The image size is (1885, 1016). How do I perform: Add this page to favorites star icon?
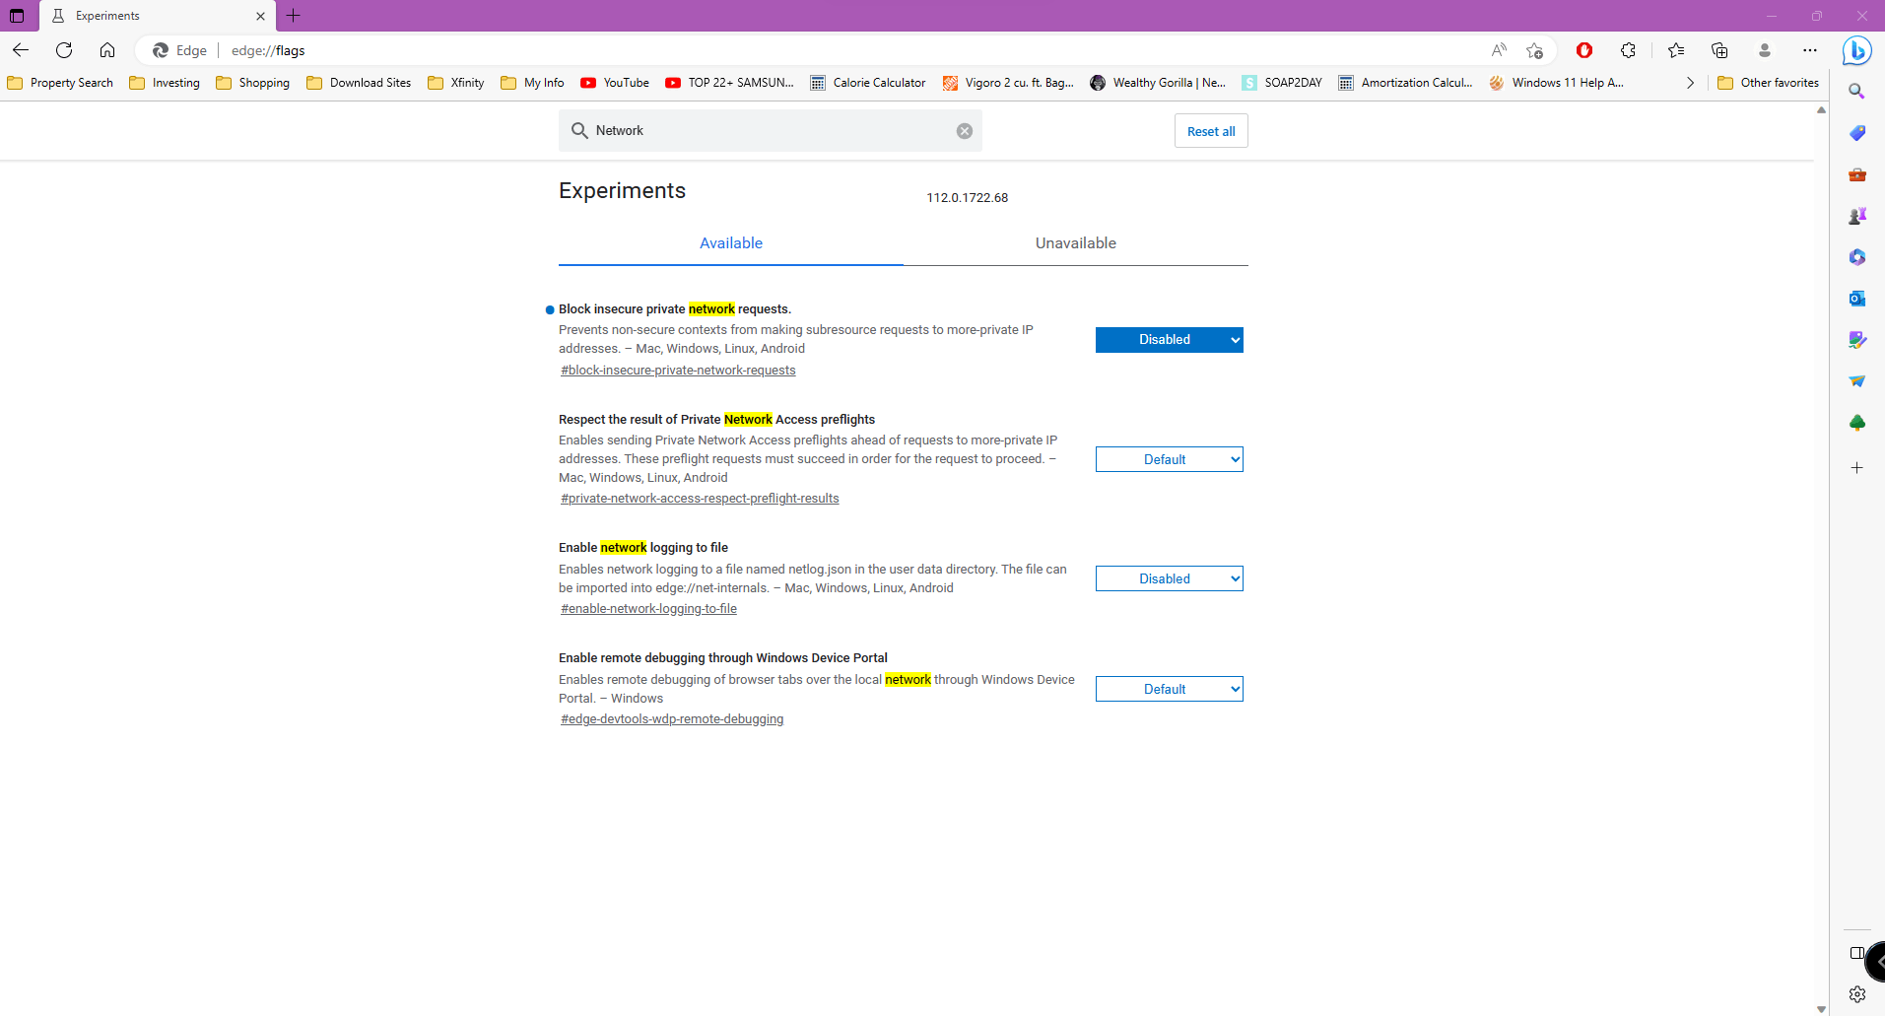pos(1534,50)
